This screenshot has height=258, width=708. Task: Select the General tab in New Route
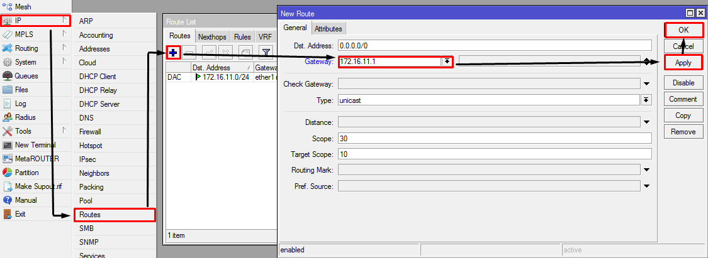[x=295, y=28]
